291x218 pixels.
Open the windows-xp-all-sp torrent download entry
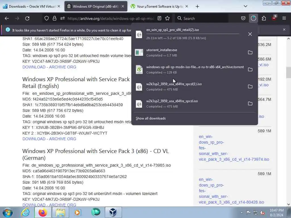tap(189, 70)
